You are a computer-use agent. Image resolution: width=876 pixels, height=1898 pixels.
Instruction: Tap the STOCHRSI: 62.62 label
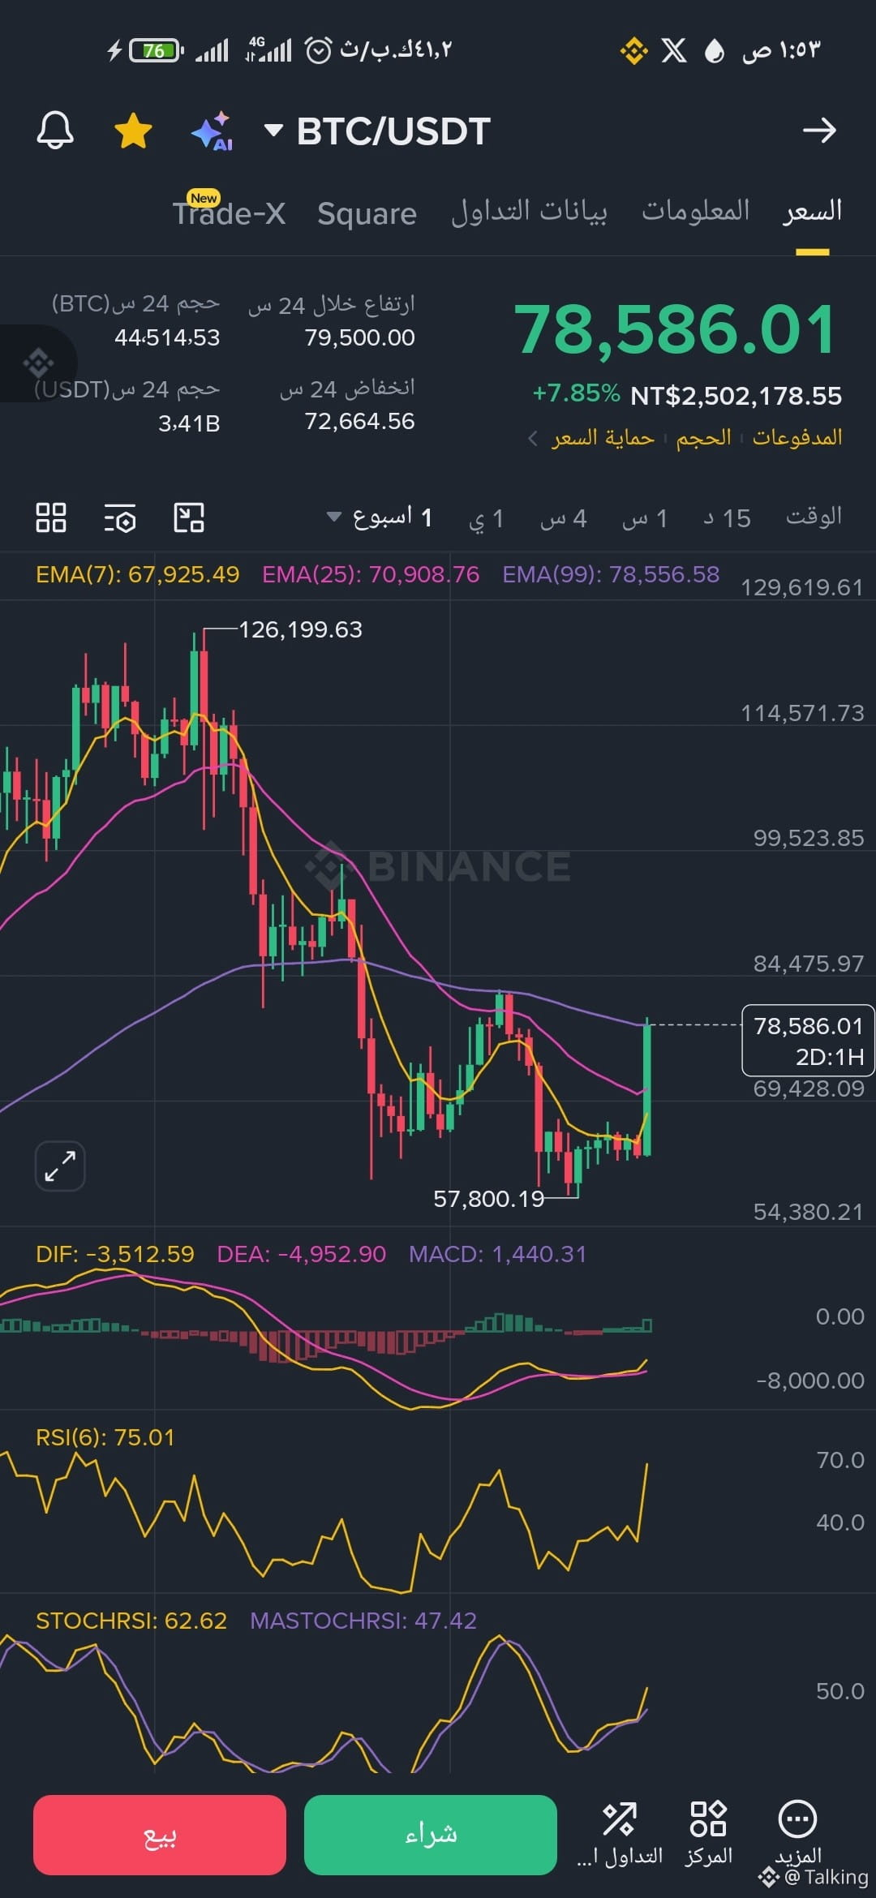point(131,1621)
